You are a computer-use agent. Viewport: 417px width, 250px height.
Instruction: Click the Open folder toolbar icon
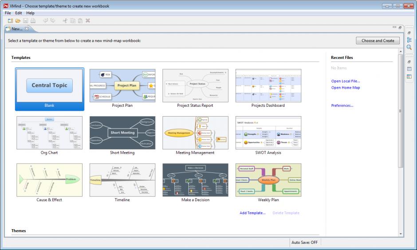click(18, 21)
